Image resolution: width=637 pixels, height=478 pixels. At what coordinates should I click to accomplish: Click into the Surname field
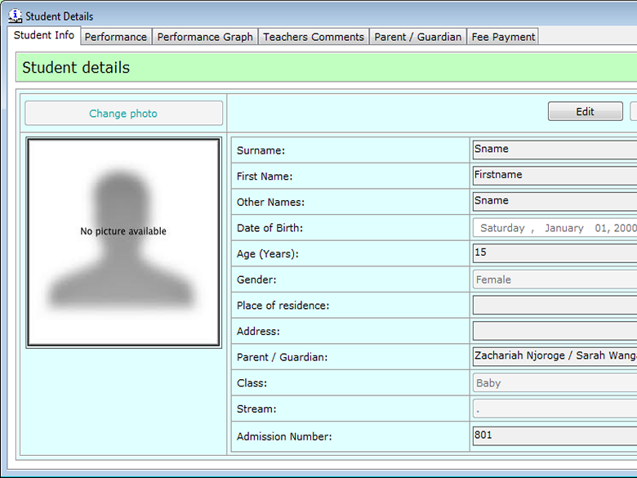point(555,150)
